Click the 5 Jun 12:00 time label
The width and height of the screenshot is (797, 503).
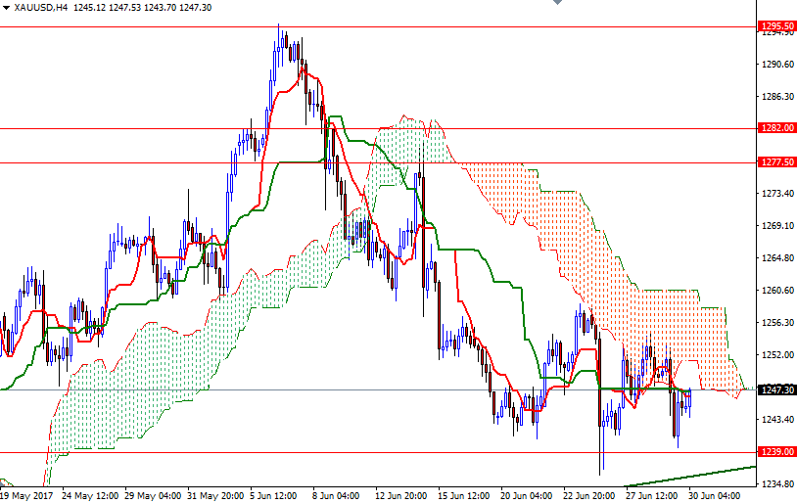(x=271, y=496)
